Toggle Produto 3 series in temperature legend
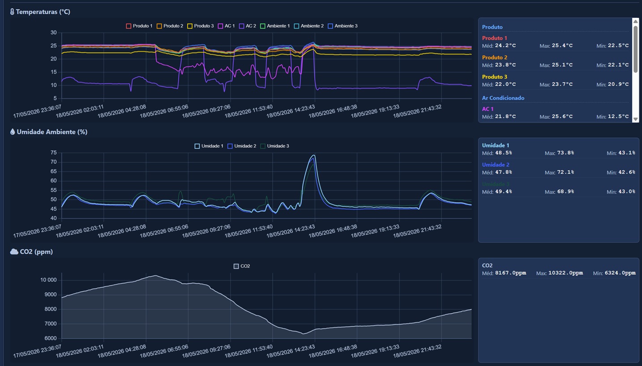Image resolution: width=642 pixels, height=366 pixels. 201,26
